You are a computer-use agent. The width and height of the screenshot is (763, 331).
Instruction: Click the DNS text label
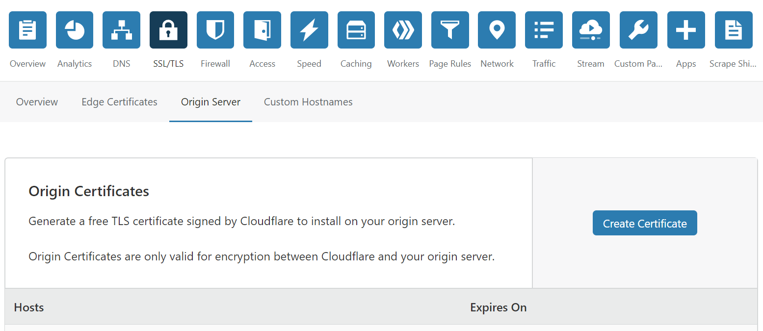[121, 64]
